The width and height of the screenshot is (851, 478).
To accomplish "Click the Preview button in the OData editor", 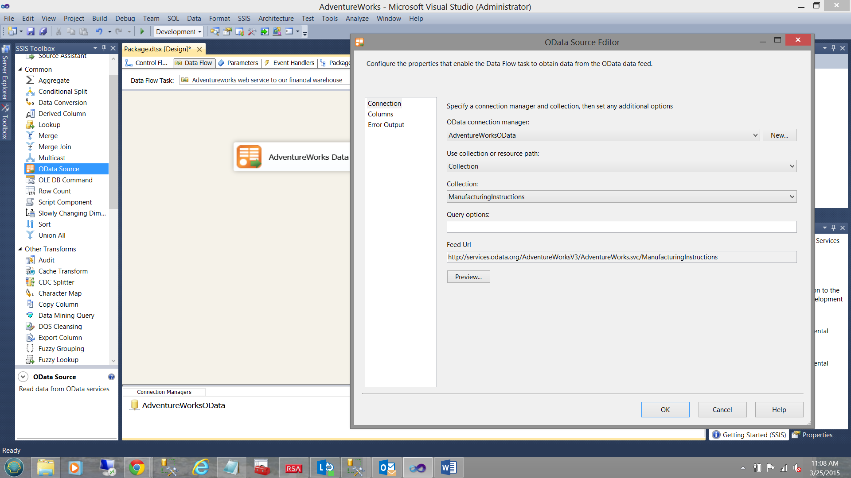I will 468,276.
